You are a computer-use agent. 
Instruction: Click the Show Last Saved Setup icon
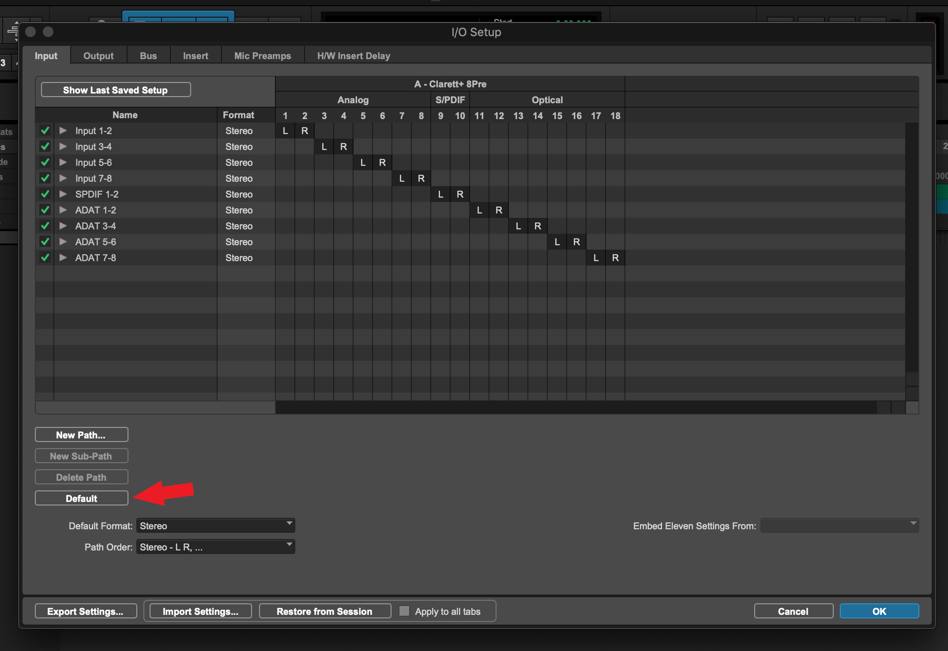(116, 90)
